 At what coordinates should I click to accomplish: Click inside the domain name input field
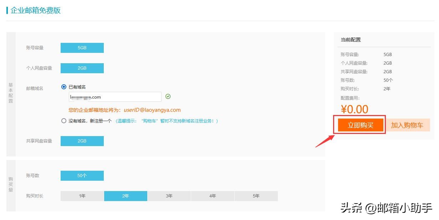(x=114, y=96)
